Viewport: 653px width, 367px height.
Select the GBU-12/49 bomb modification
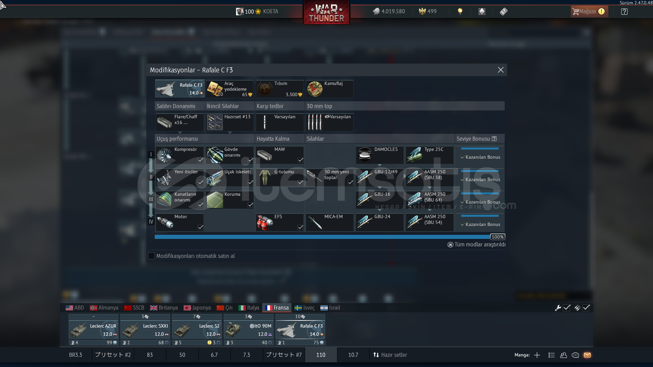(x=380, y=177)
